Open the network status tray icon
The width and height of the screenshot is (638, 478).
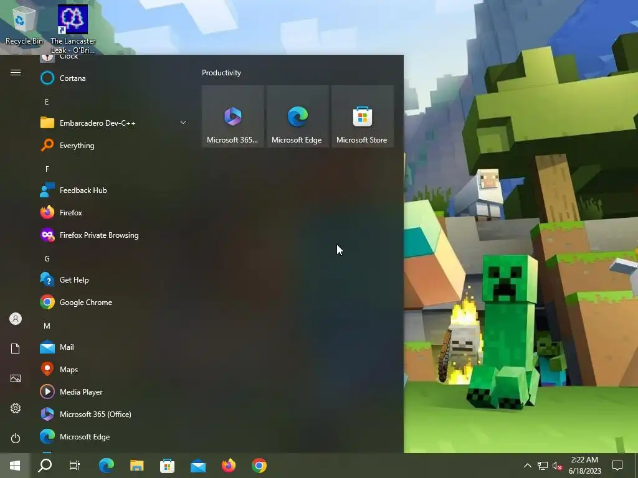pos(543,466)
